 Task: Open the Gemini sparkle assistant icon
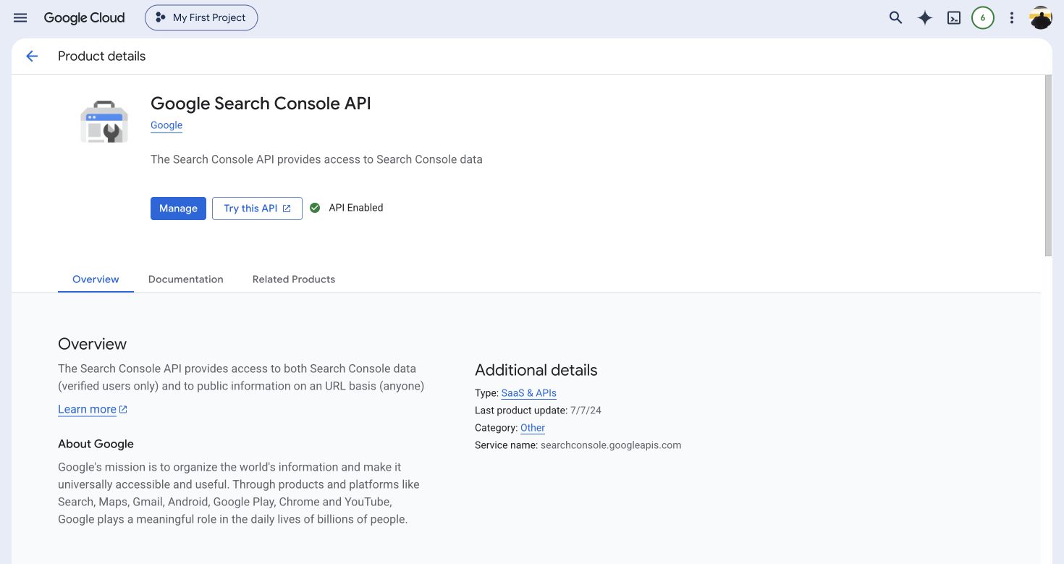tap(924, 18)
